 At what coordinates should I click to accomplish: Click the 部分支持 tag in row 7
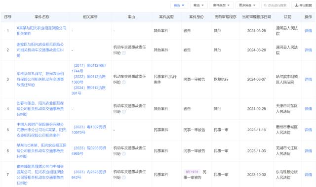[192, 172]
